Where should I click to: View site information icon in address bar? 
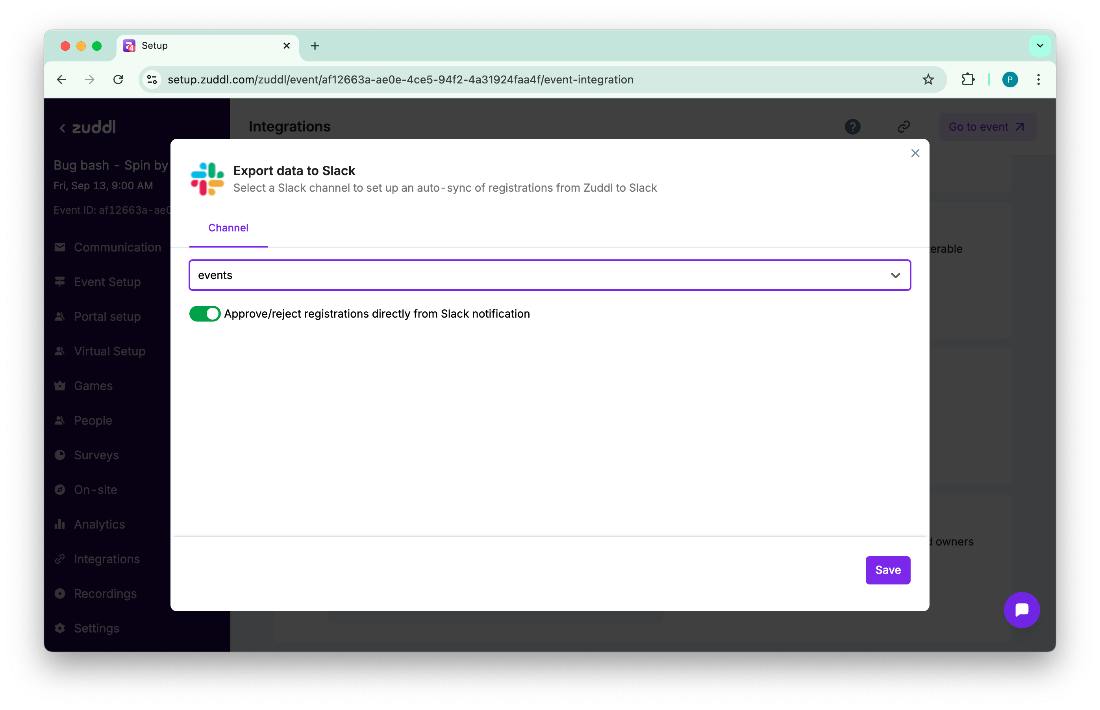click(x=152, y=80)
